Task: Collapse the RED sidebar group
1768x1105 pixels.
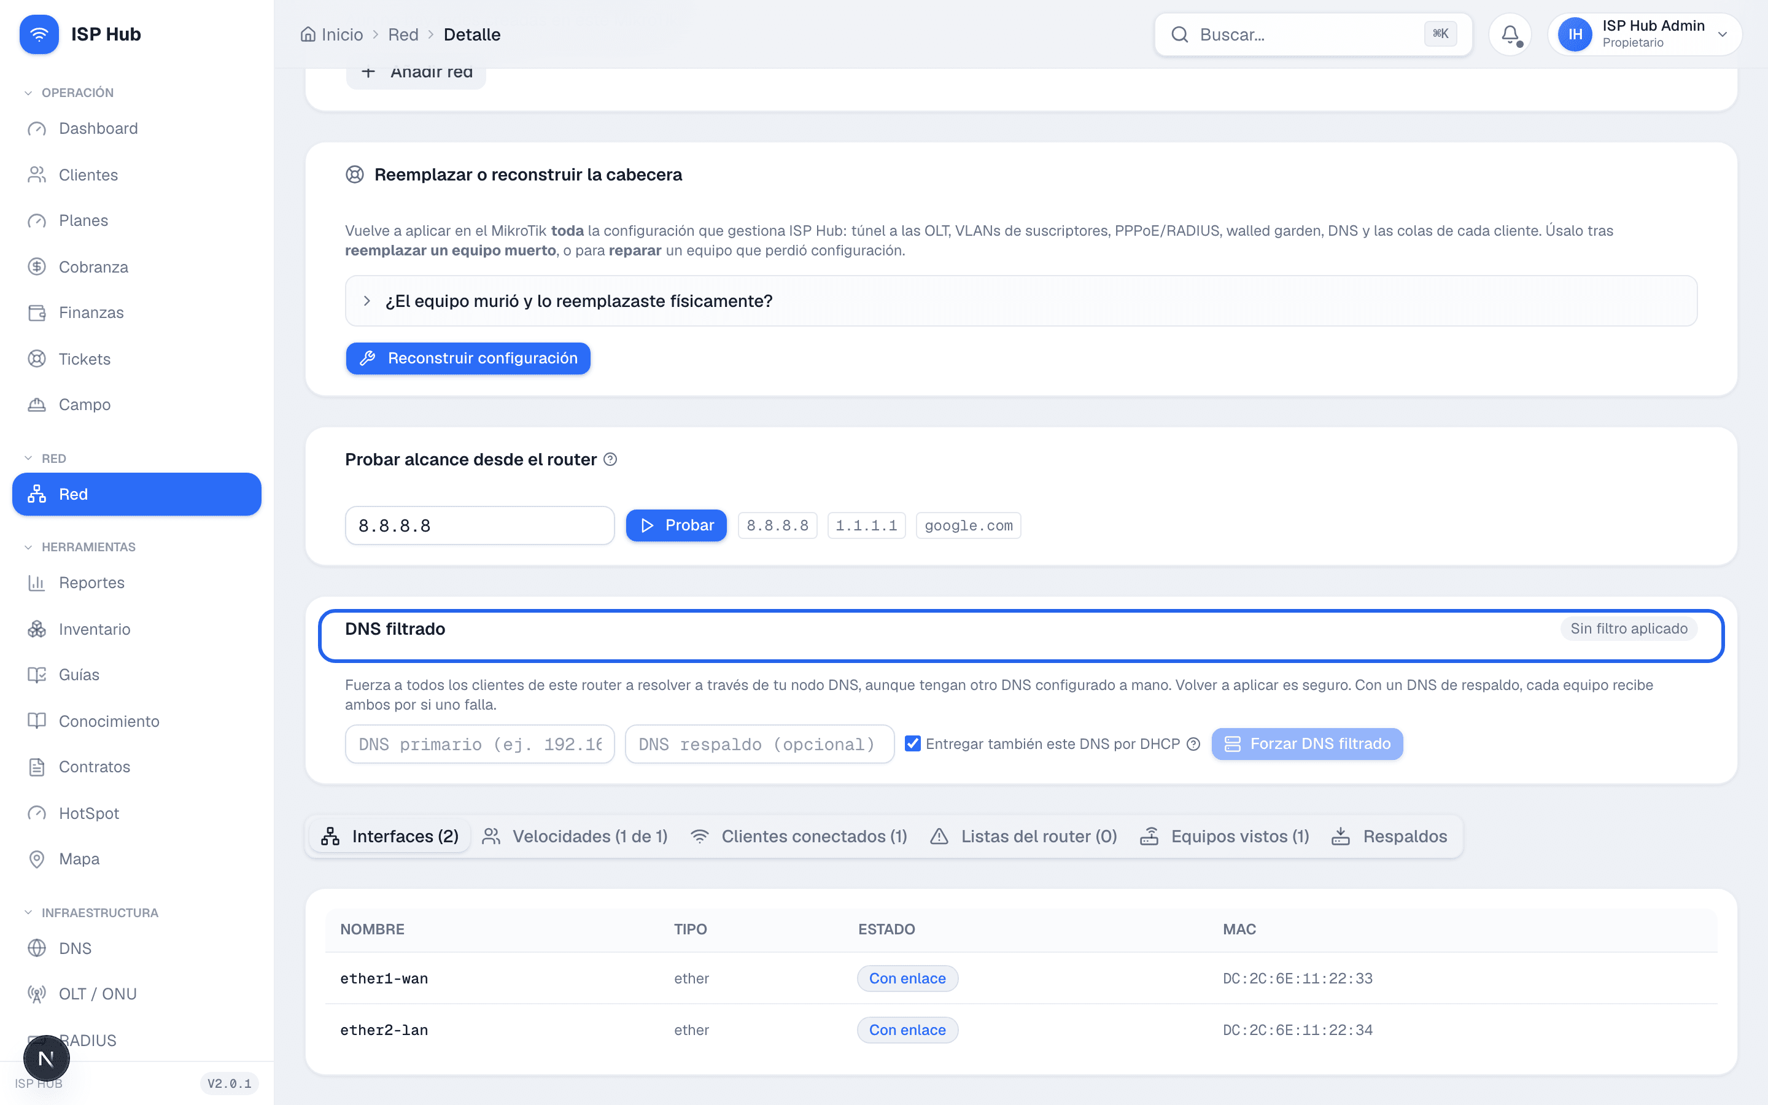Action: coord(45,459)
